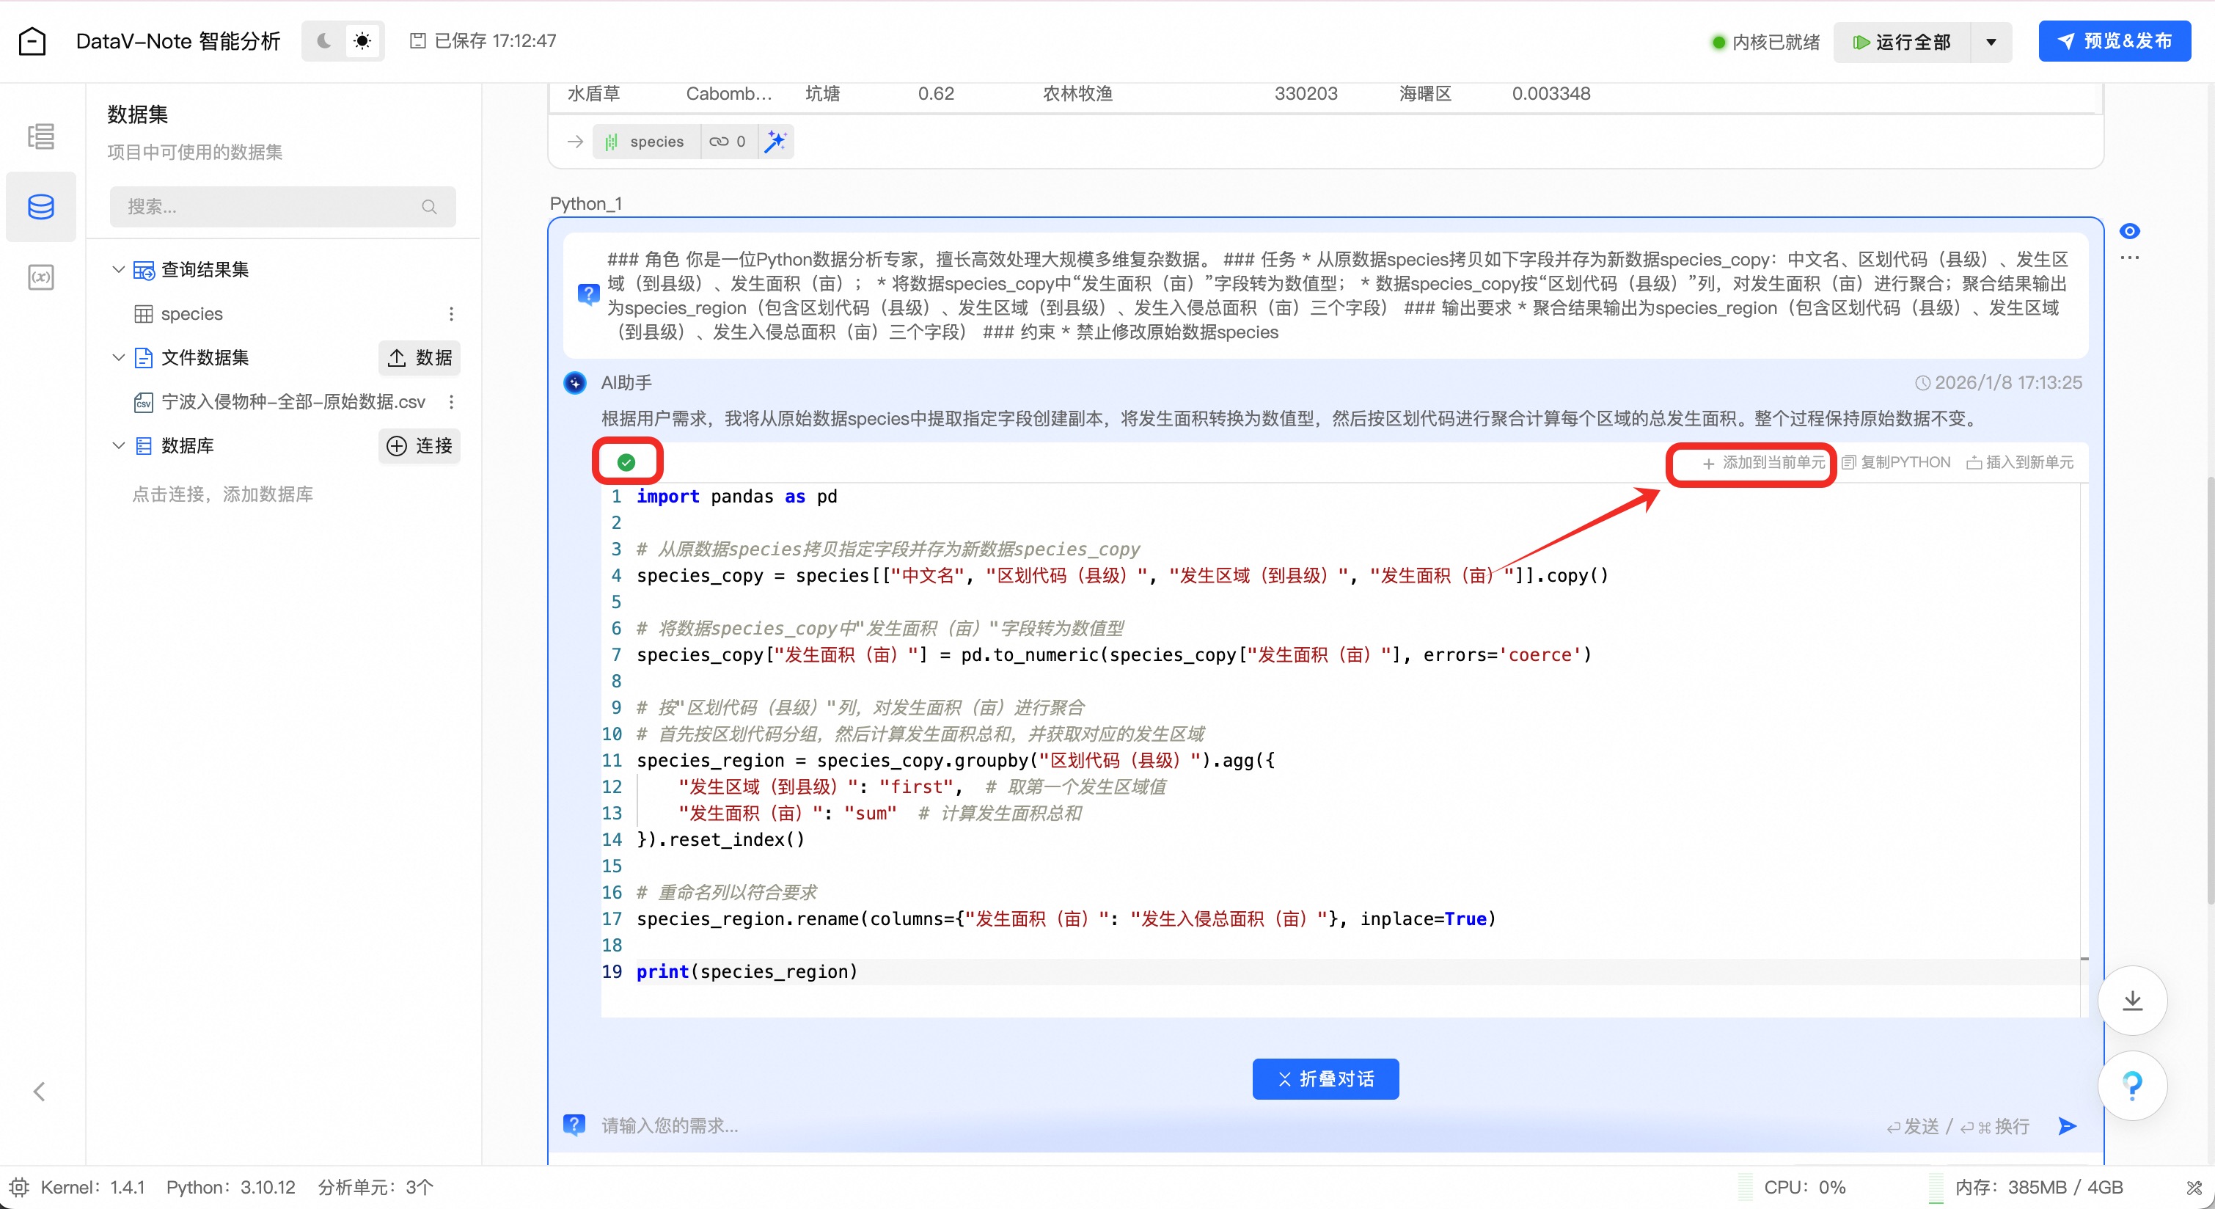
Task: Collapse the 文件数据集 tree section
Action: click(119, 357)
